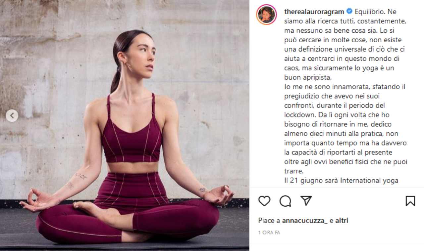Screen dimensions: 424x251
Task: Open the therealauroragram username link
Action: click(314, 12)
